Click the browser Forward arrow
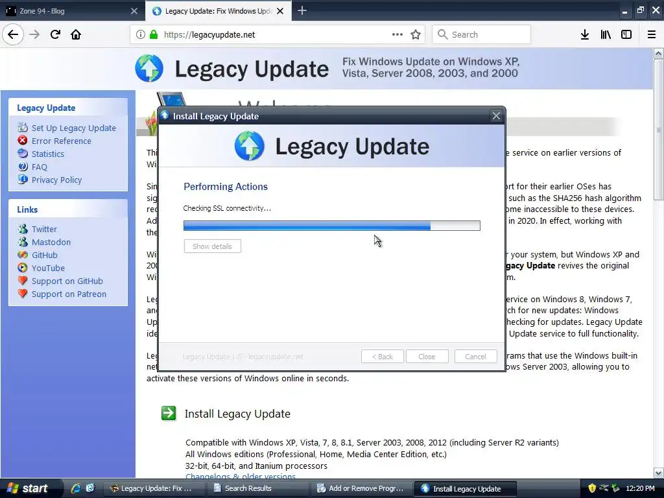The width and height of the screenshot is (664, 498). pyautogui.click(x=34, y=34)
